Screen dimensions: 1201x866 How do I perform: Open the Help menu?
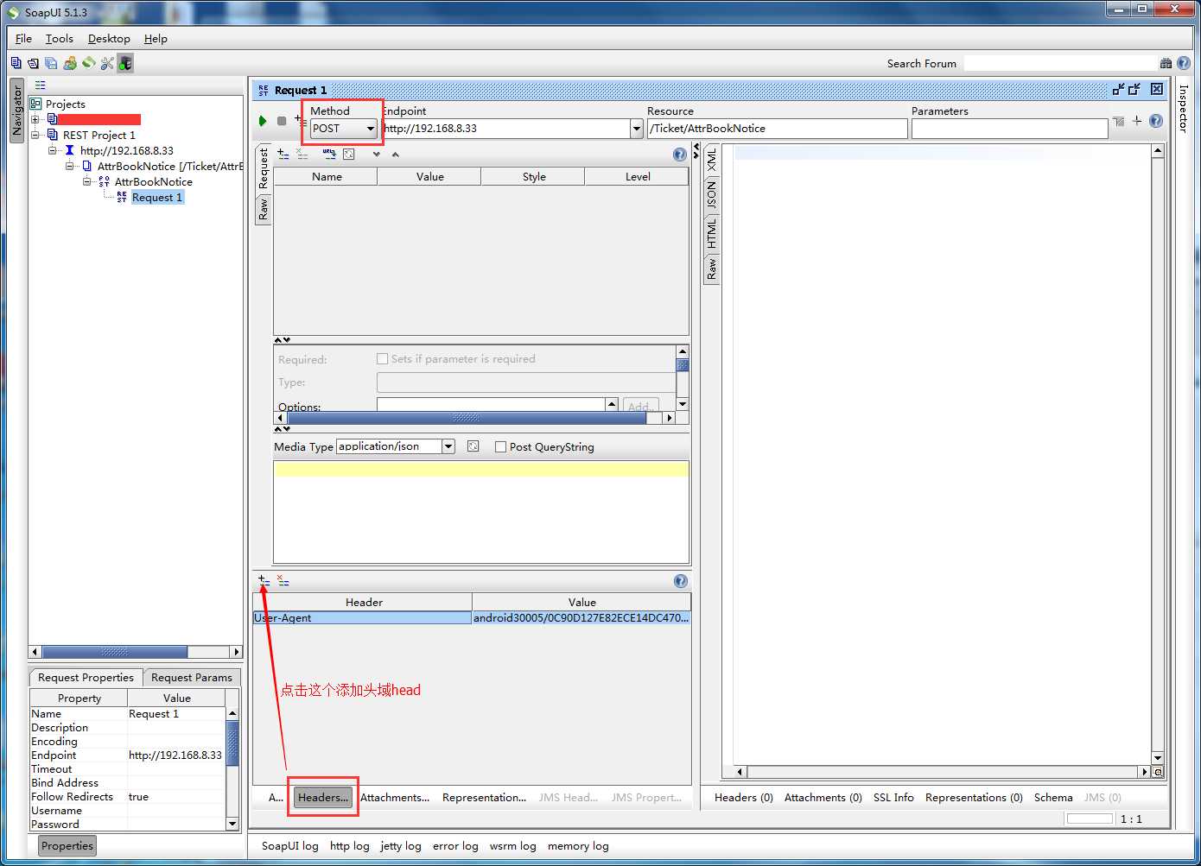pos(156,39)
